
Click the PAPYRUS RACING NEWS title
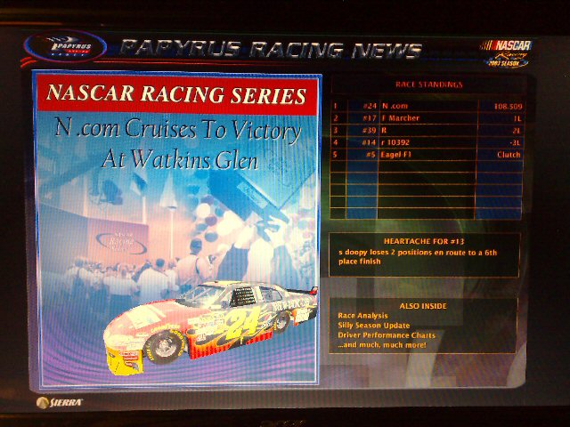pyautogui.click(x=271, y=50)
